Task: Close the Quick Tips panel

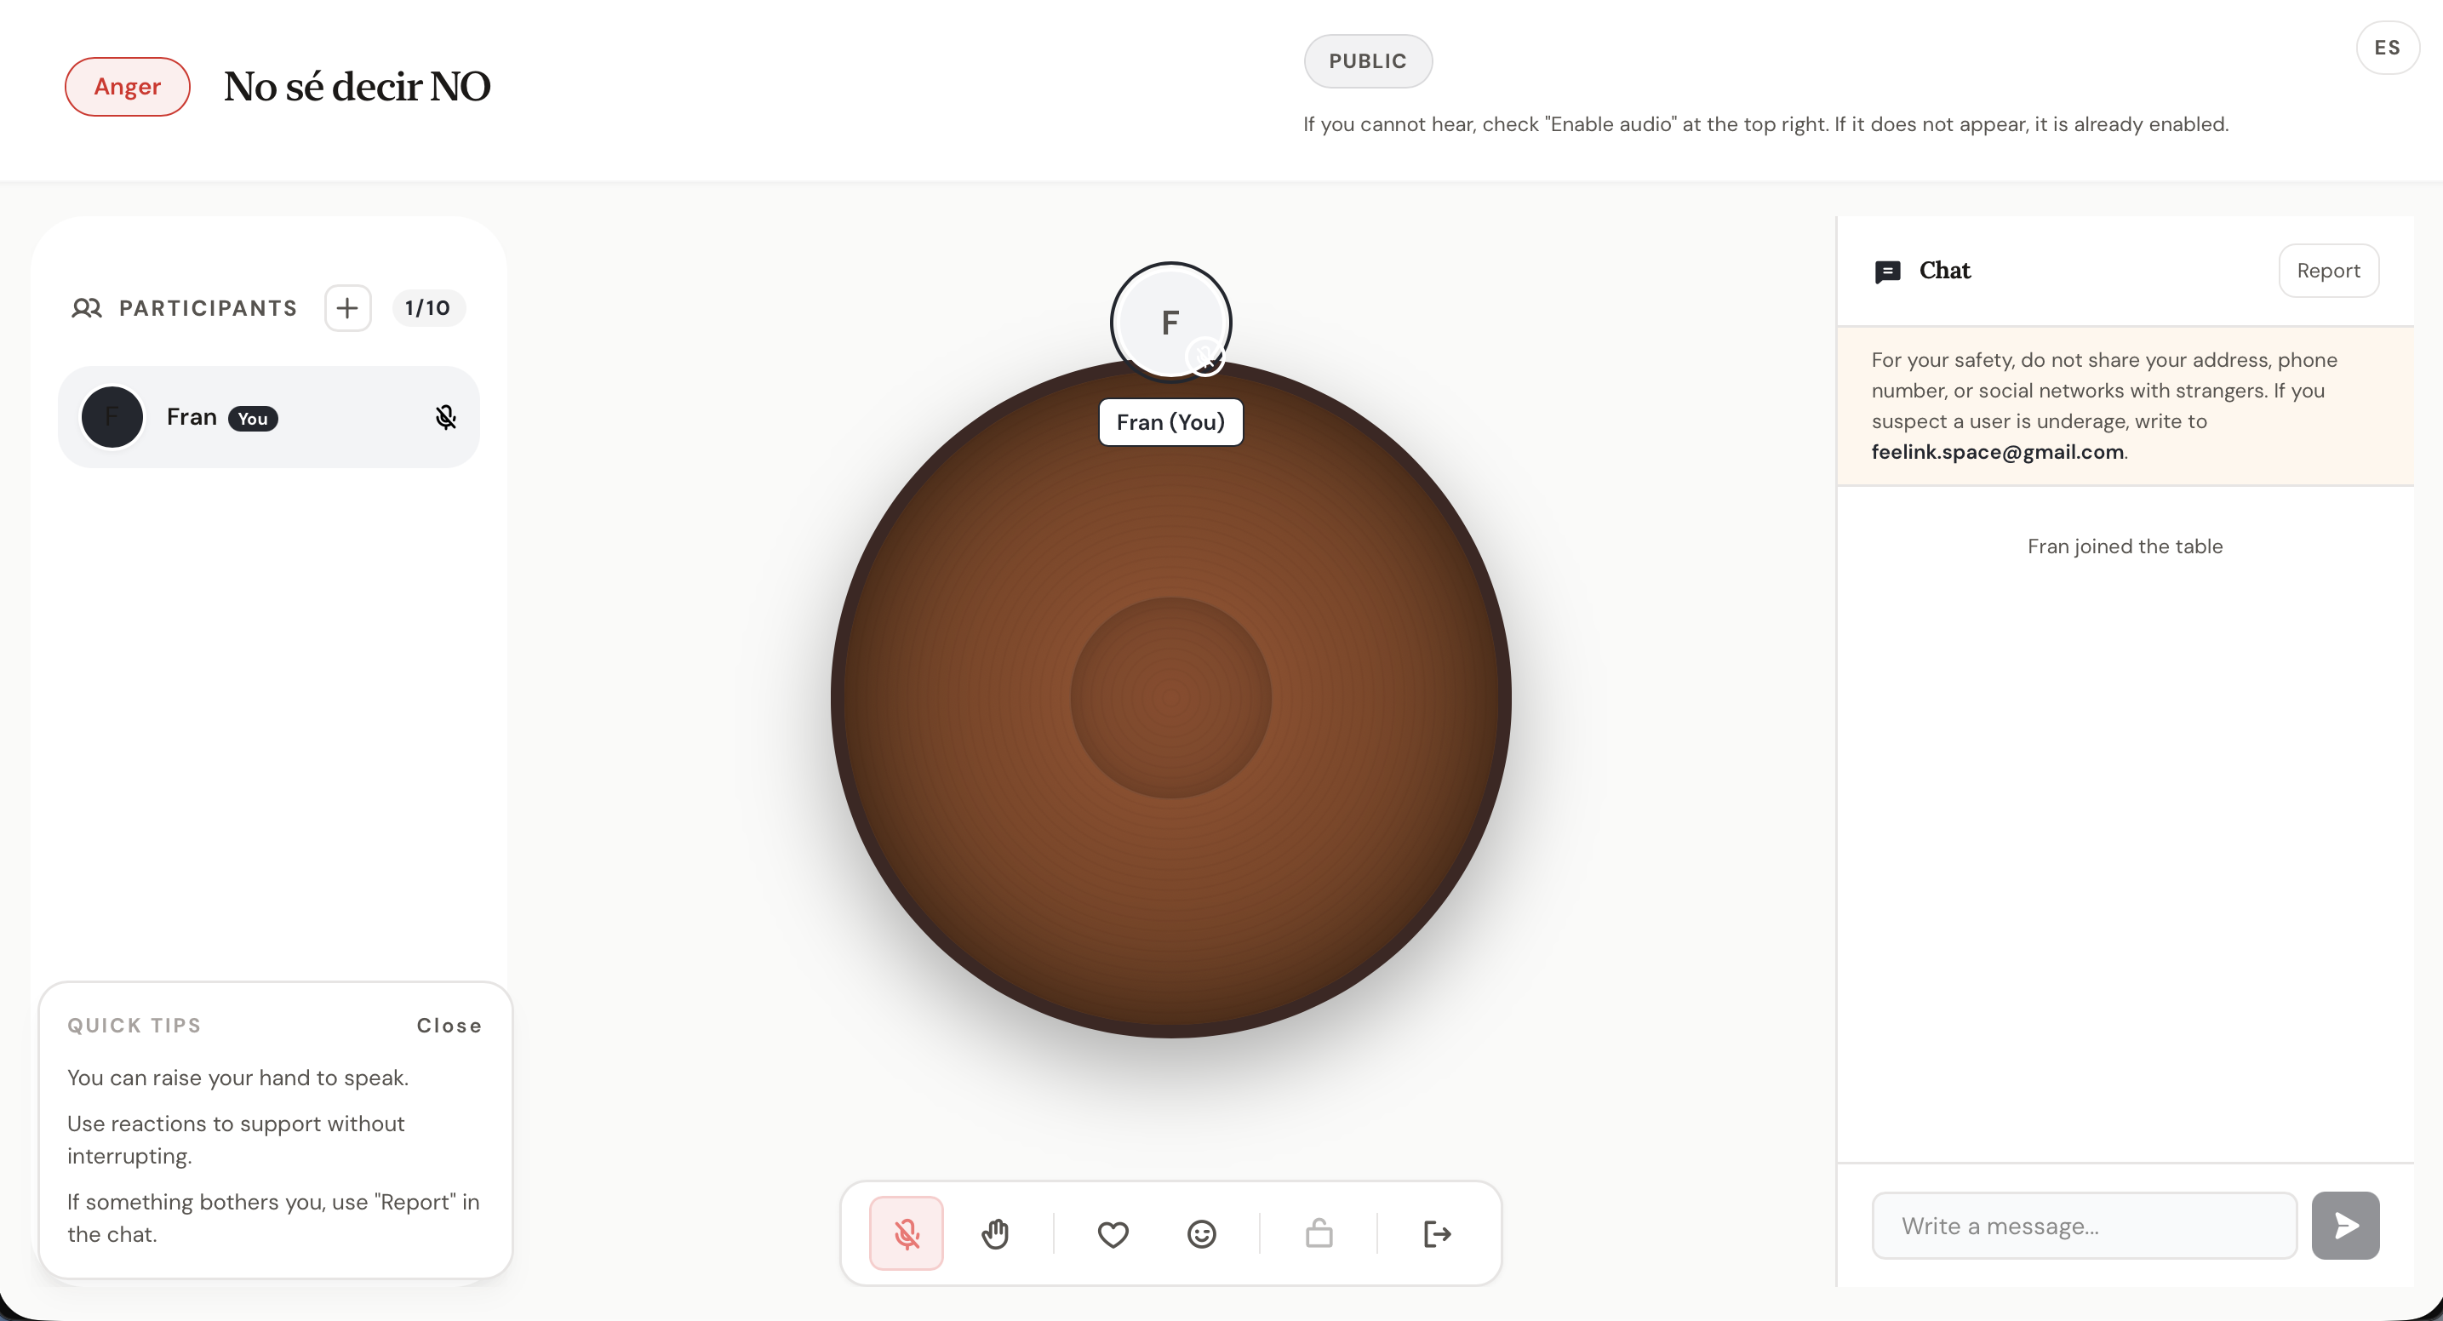Action: (449, 1025)
